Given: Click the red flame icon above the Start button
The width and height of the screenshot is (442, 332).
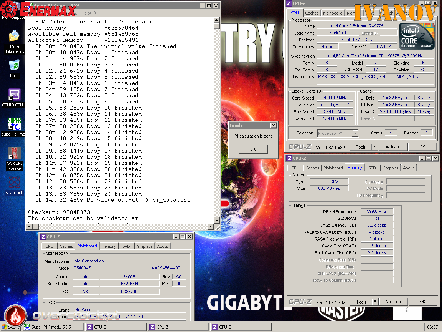Looking at the screenshot, I should 15,315.
